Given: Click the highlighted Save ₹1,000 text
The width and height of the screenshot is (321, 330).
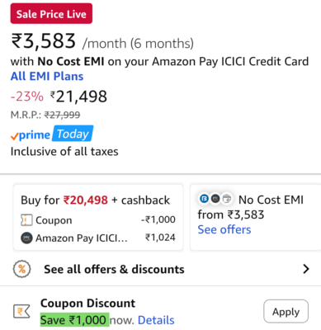Looking at the screenshot, I should pos(75,319).
